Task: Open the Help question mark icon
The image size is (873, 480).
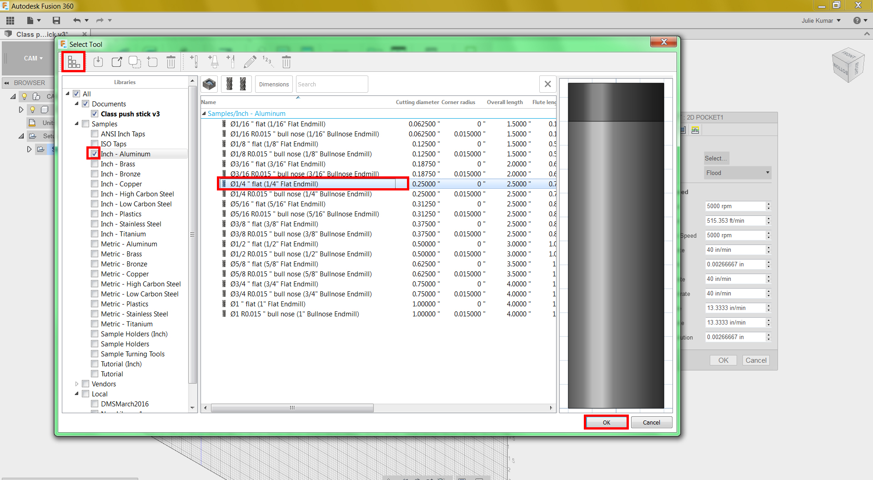Action: tap(857, 20)
